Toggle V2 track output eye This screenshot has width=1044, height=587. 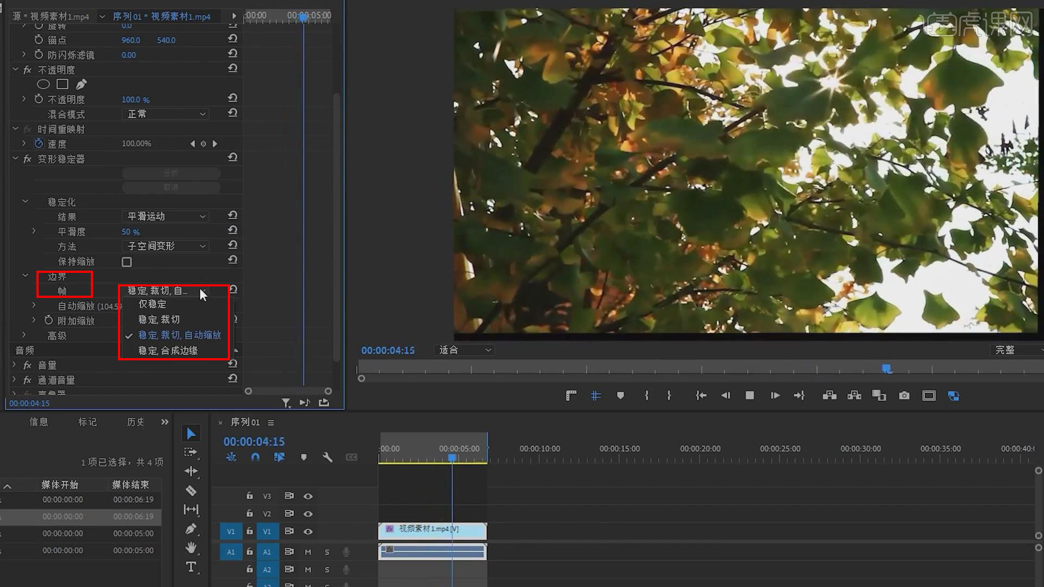tap(308, 514)
